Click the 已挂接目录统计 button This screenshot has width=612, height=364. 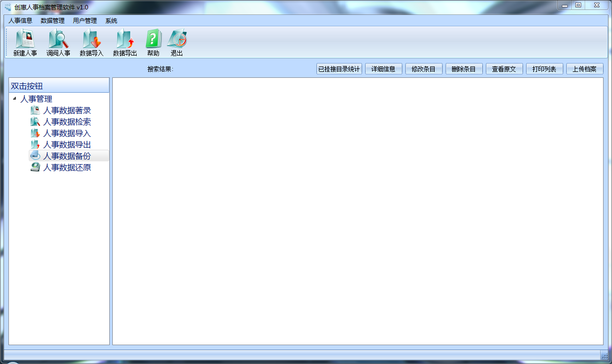[339, 69]
